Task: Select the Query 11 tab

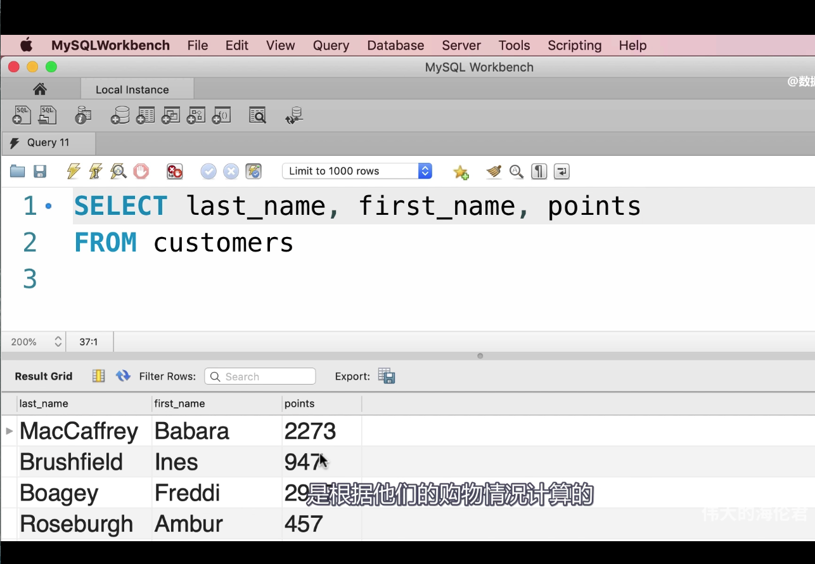Action: point(48,143)
